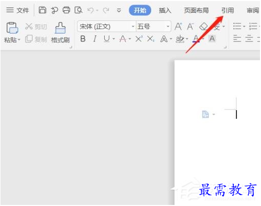Click the bullet list icon

238,27
